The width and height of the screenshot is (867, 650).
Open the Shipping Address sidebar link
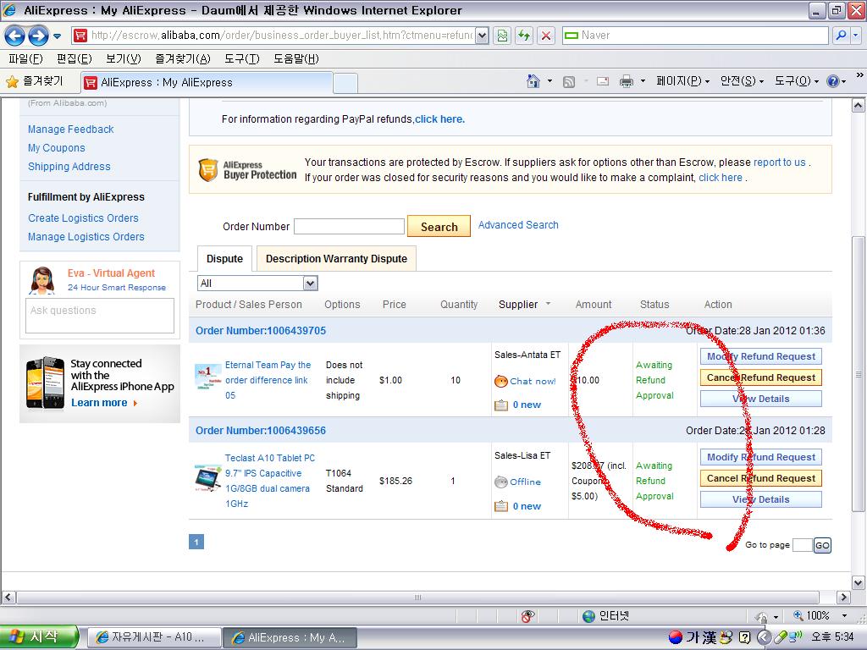click(69, 167)
